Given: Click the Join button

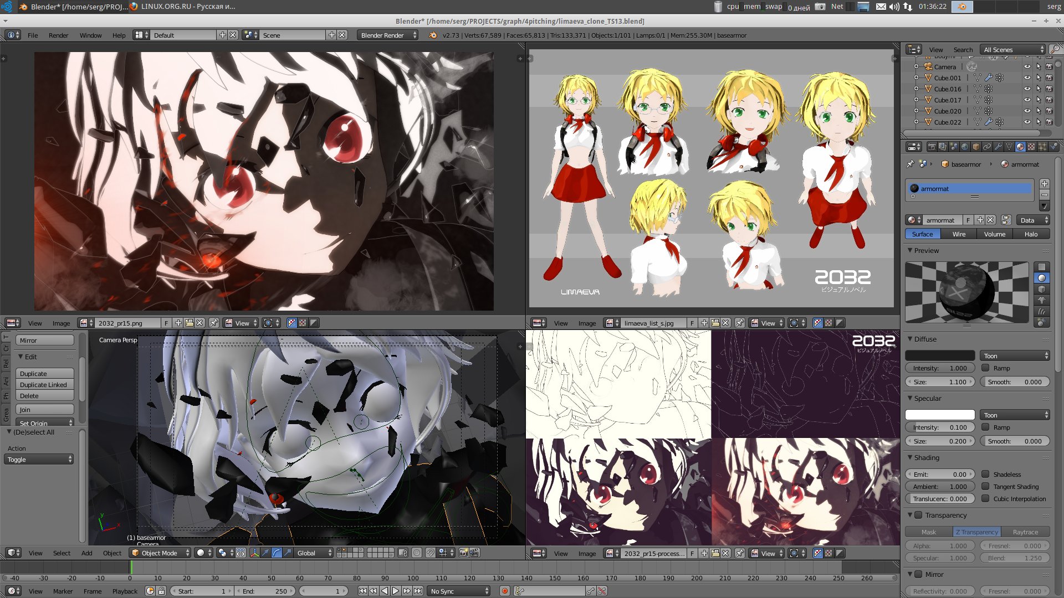Looking at the screenshot, I should [x=45, y=410].
